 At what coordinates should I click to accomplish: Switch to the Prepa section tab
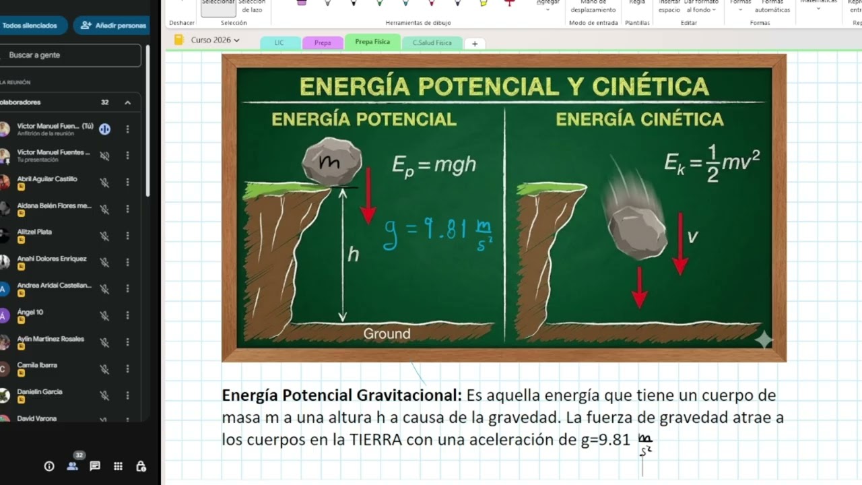(323, 42)
